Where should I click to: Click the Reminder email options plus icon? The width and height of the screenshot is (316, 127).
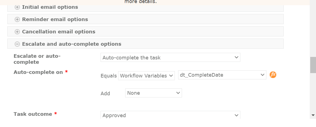17,19
